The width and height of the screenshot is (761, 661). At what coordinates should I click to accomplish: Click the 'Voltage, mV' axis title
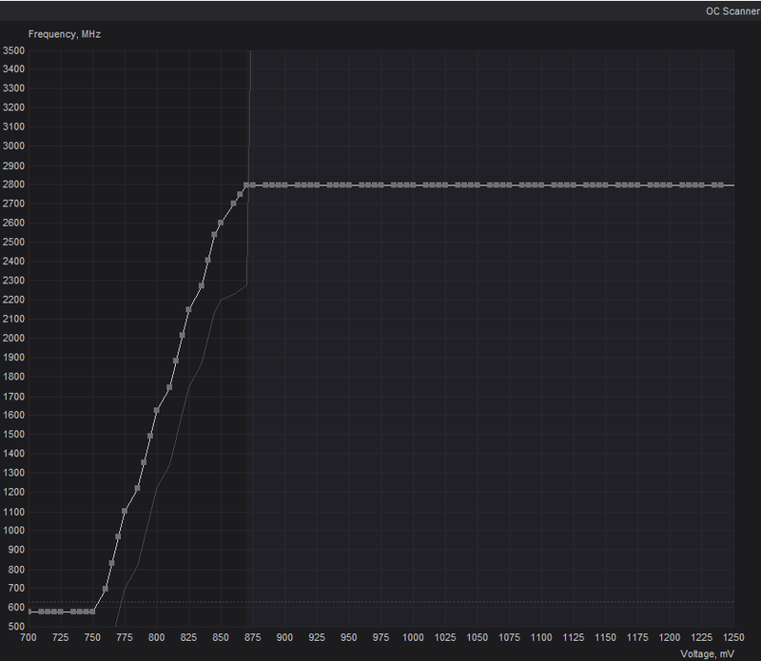[x=707, y=653]
